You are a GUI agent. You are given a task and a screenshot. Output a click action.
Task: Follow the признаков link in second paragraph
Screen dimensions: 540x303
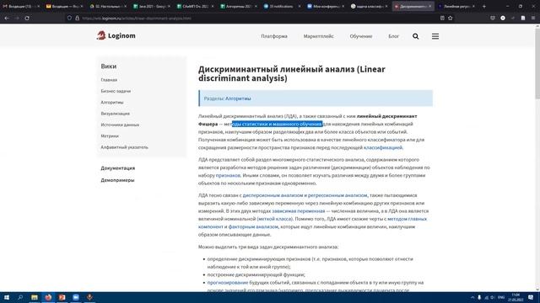pos(228,176)
